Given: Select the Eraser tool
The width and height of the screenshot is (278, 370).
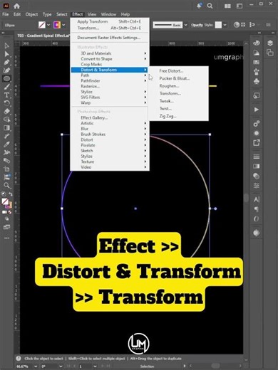Looking at the screenshot, I should coord(6,111).
